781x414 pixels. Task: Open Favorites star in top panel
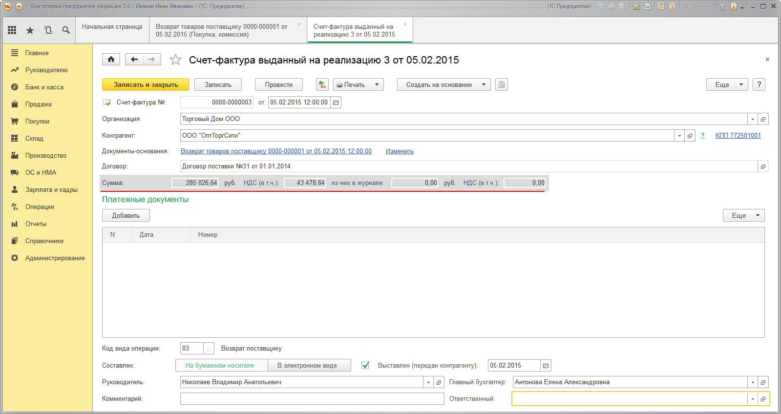(x=30, y=30)
